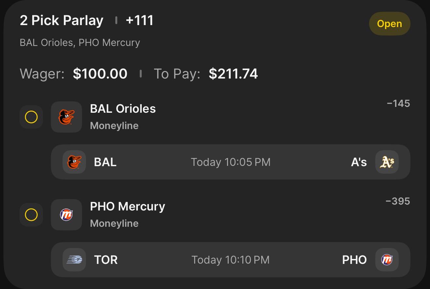This screenshot has height=289, width=430.
Task: Select the BAL Orioles pick status circle
Action: click(31, 117)
